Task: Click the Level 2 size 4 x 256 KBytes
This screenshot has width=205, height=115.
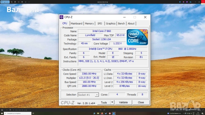Action: pos(125,82)
